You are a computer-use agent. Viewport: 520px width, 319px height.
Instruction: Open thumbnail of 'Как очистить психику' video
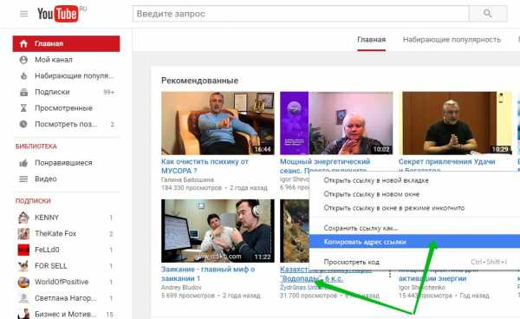[x=218, y=123]
